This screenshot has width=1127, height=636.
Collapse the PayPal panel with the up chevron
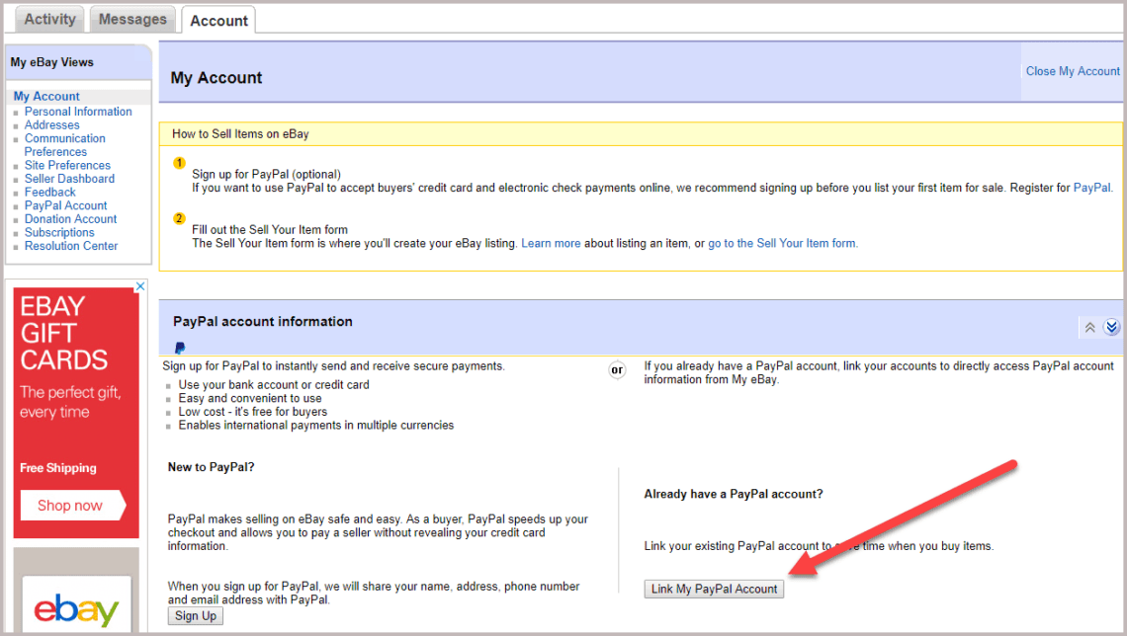click(1089, 327)
